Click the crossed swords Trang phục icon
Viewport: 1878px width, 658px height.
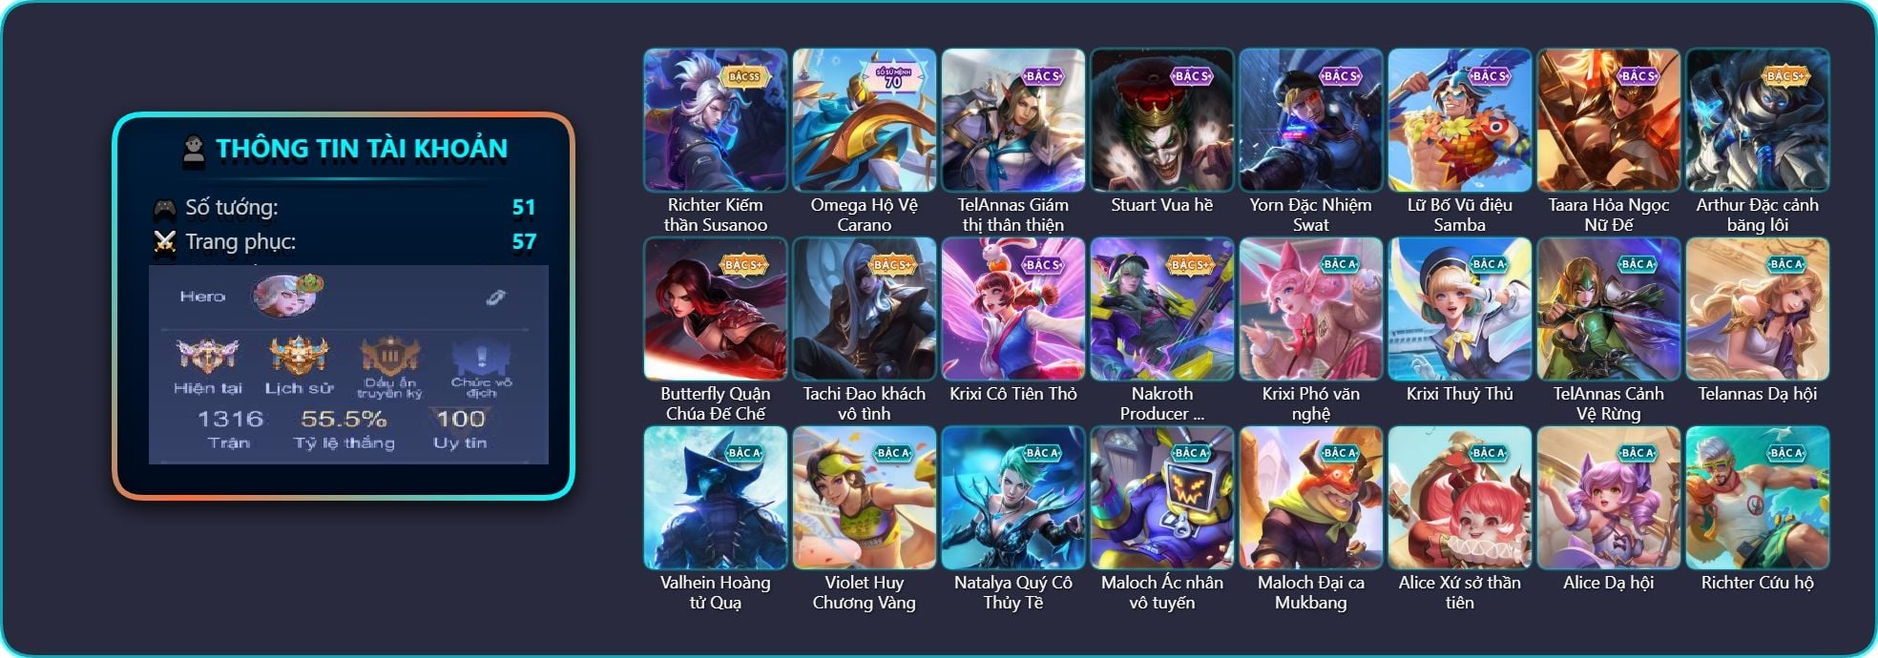165,242
